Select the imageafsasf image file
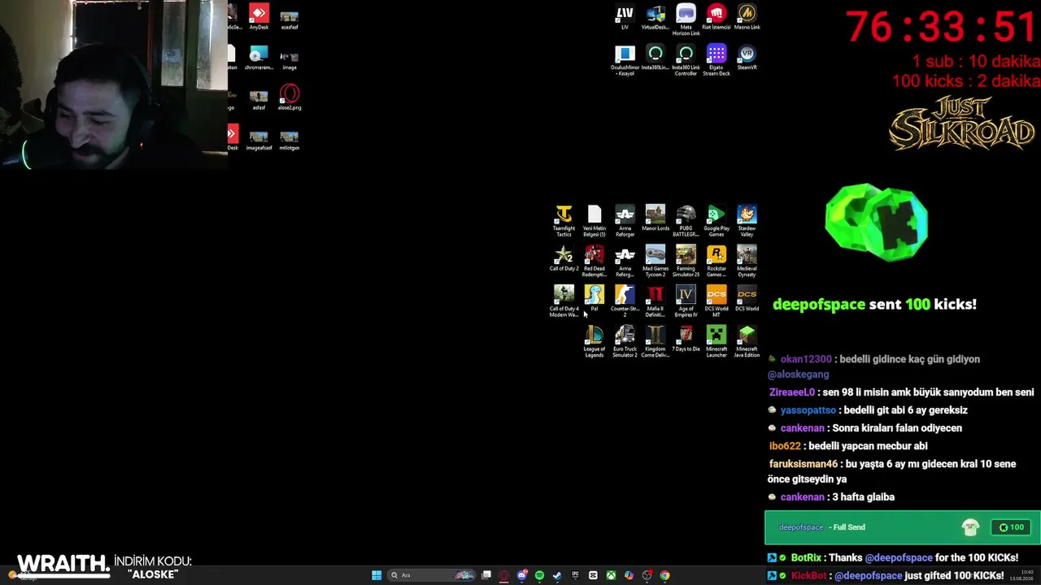1041x585 pixels. (x=259, y=139)
